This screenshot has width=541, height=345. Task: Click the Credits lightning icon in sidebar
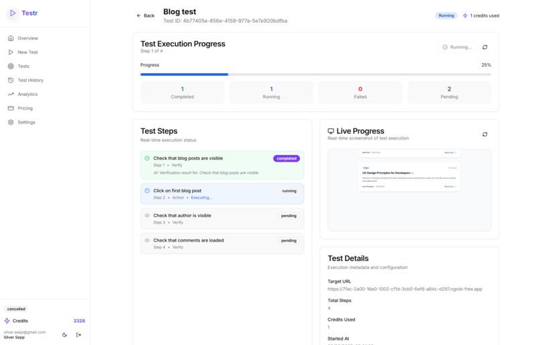7,321
